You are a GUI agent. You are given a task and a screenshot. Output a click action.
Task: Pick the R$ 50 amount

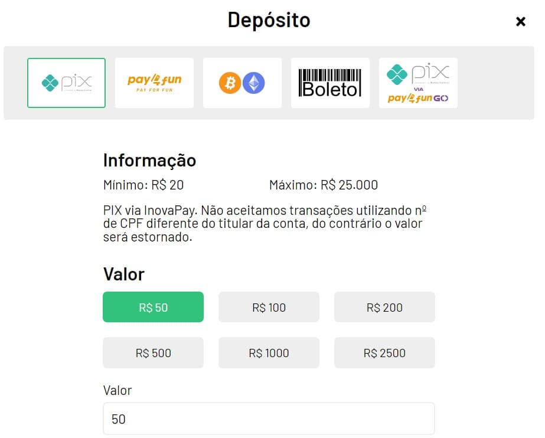tap(154, 307)
